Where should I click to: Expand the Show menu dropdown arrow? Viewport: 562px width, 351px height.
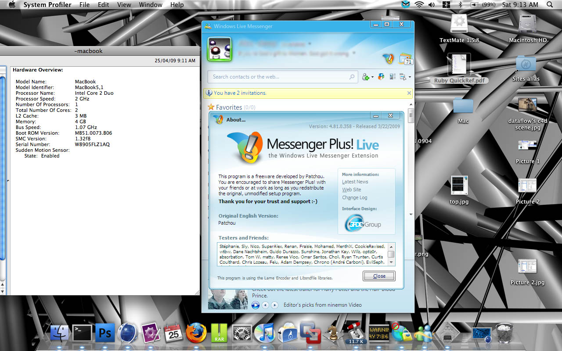[410, 77]
